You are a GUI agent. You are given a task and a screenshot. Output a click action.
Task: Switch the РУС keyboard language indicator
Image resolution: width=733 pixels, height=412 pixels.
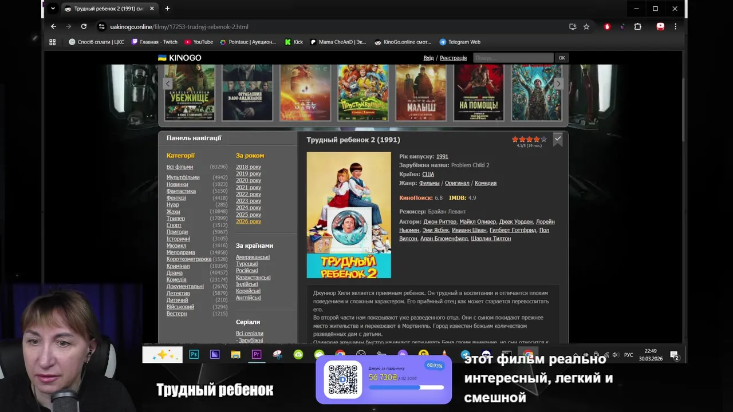628,355
